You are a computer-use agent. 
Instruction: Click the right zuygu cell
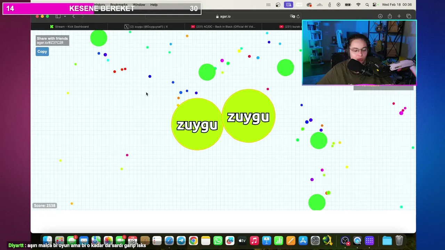click(x=248, y=116)
